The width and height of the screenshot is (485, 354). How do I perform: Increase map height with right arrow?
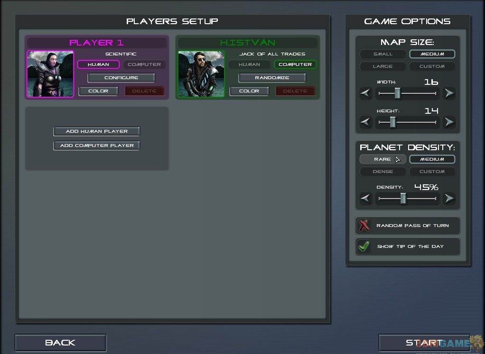click(449, 123)
